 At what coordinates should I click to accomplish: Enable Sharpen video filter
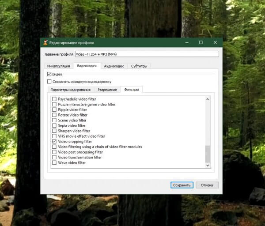pos(54,131)
